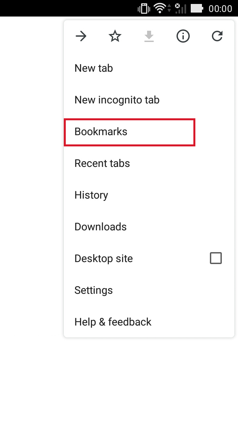Tap the battery status icon
Screen dimensions: 238x423
point(197,8)
